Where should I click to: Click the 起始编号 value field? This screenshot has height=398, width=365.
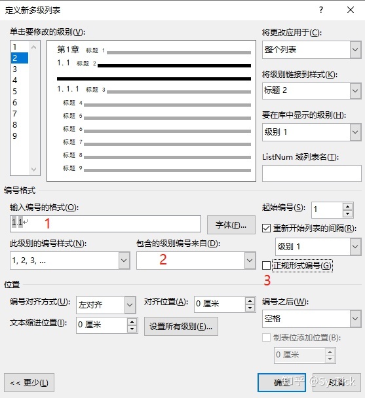click(x=327, y=210)
